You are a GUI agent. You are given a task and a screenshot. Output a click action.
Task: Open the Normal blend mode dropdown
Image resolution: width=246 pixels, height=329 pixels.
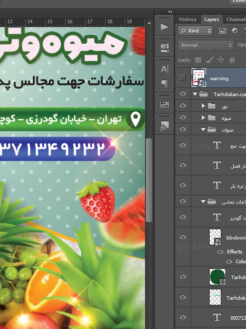click(206, 45)
